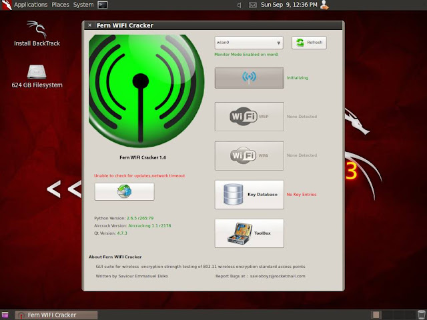
Task: Open the Places menu
Action: tap(60, 5)
